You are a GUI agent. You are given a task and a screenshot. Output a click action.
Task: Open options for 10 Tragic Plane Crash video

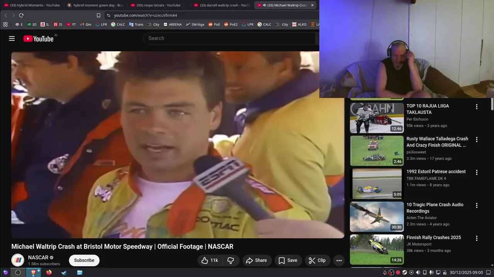tap(477, 205)
